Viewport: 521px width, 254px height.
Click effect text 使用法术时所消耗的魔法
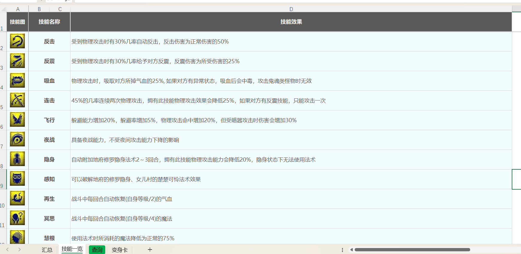pyautogui.click(x=123, y=238)
